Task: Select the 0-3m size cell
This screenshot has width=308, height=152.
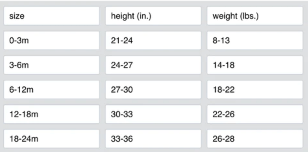Action: pyautogui.click(x=51, y=41)
